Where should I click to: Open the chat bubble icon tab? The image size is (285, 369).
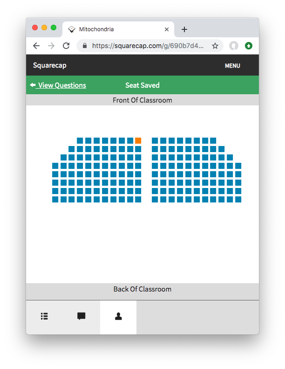click(81, 316)
